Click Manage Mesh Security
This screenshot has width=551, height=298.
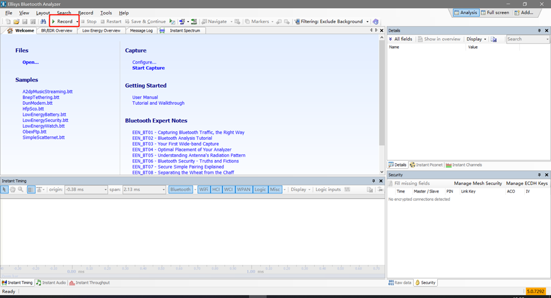point(478,183)
